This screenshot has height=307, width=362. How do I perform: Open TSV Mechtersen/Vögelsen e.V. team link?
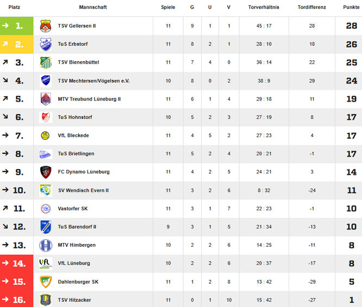[x=93, y=81]
